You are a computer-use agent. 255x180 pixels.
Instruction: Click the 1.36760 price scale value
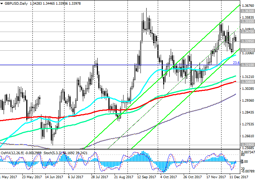(248, 6)
